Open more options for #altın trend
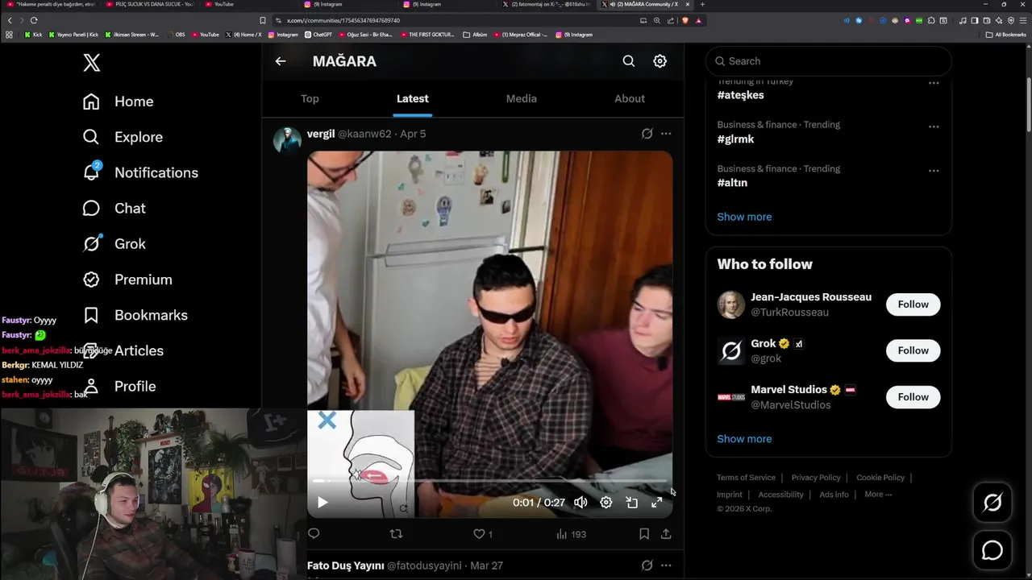The width and height of the screenshot is (1032, 580). point(934,171)
